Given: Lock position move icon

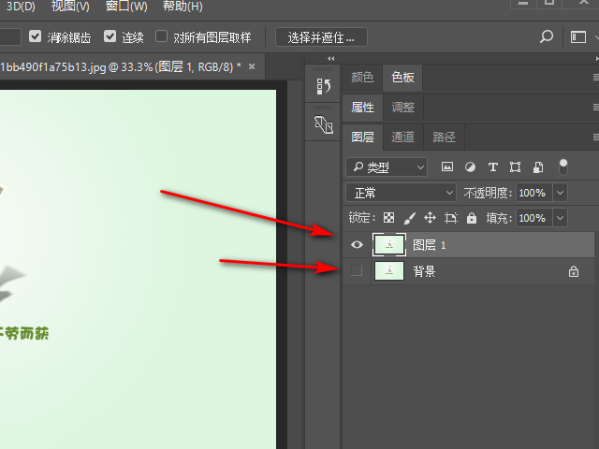Looking at the screenshot, I should click(x=430, y=218).
